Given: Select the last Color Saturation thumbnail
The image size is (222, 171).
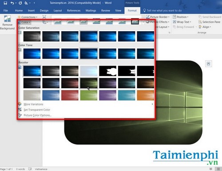Looking at the screenshot, I should point(146,36).
